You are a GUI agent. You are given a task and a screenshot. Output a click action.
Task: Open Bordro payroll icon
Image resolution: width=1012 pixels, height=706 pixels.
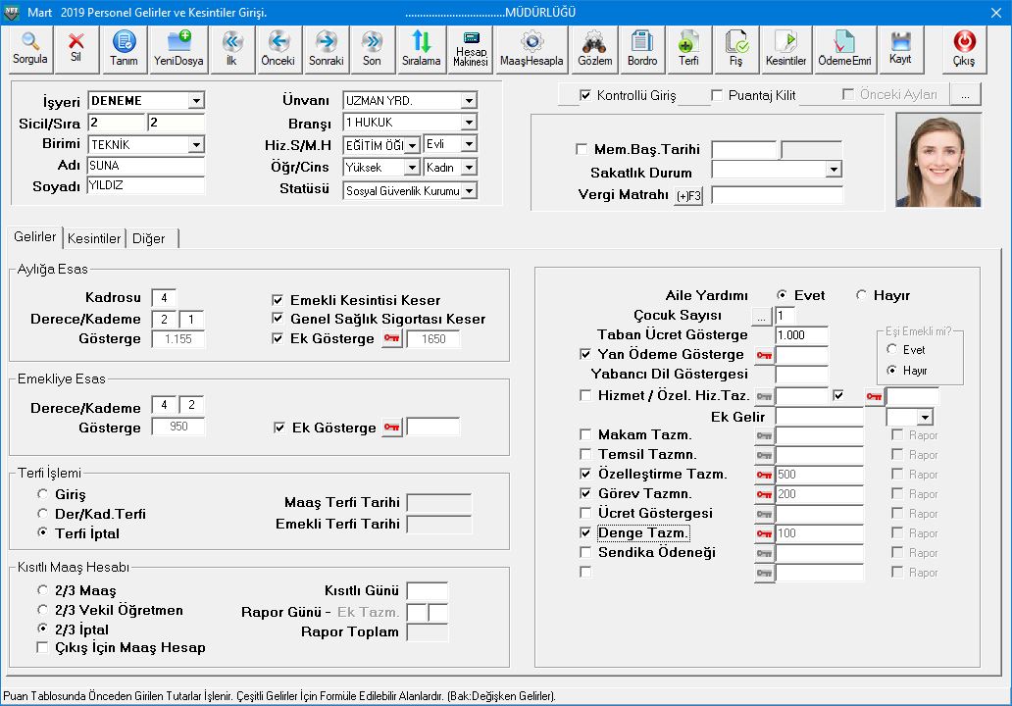pyautogui.click(x=642, y=42)
